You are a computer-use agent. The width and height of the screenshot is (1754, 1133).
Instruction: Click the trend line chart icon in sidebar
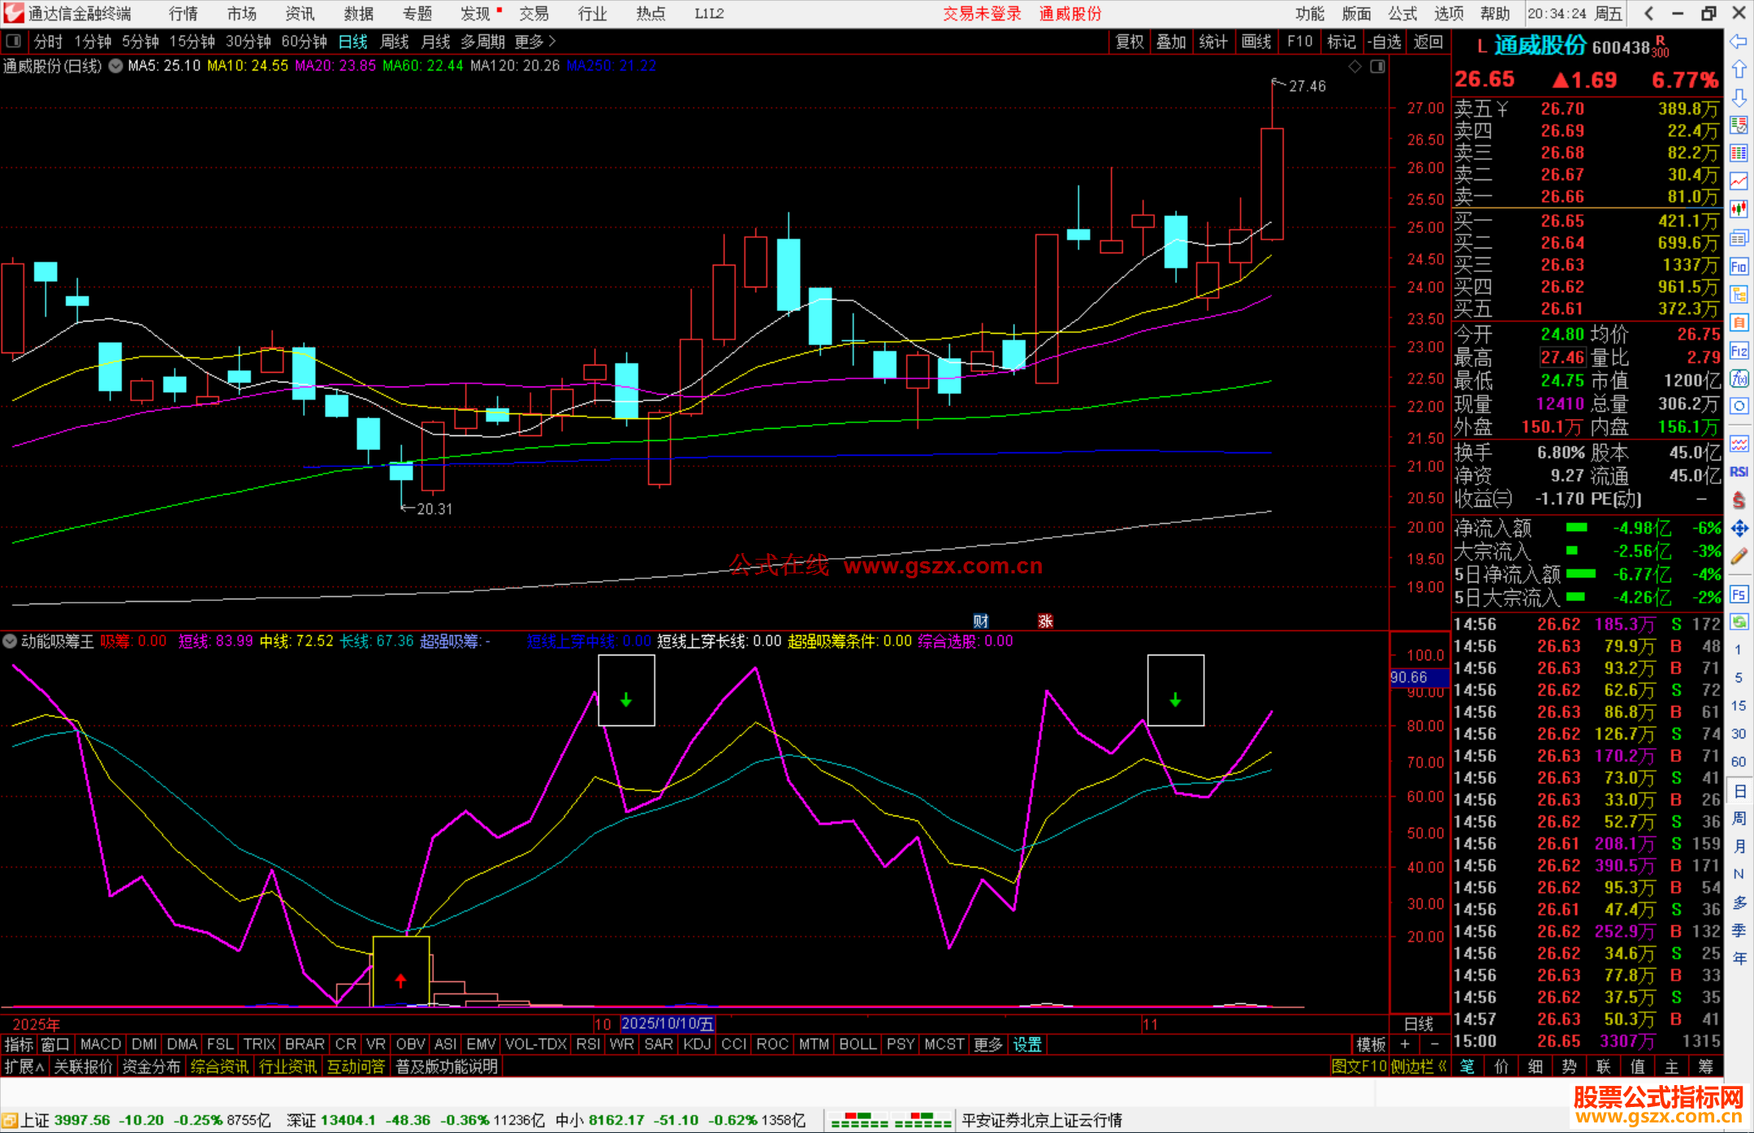pyautogui.click(x=1739, y=181)
